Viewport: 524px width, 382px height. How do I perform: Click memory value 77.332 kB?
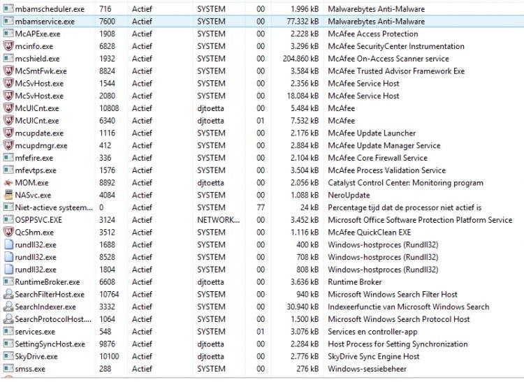coord(303,22)
